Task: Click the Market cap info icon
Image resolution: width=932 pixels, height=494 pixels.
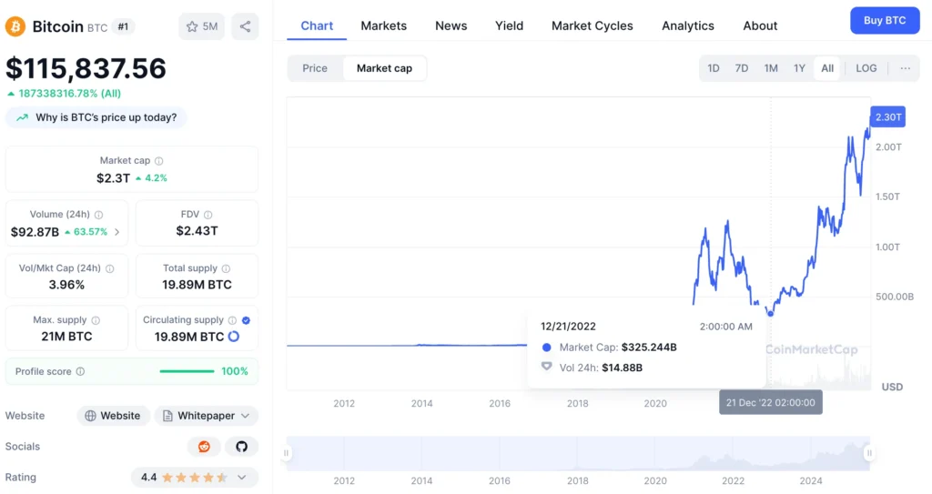Action: click(158, 160)
